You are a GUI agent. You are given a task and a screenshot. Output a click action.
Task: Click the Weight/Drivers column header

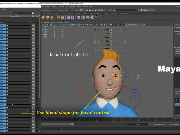pos(15,16)
